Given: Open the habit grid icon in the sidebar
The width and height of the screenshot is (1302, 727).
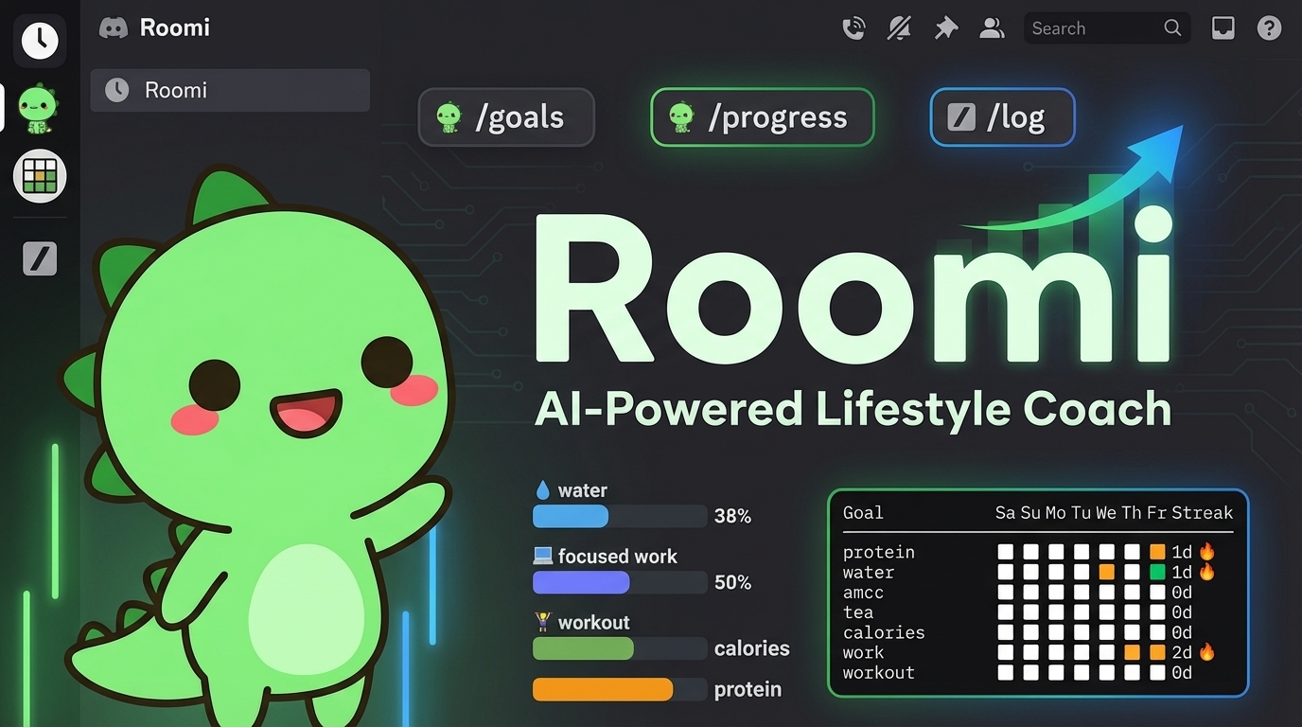Looking at the screenshot, I should [x=39, y=175].
